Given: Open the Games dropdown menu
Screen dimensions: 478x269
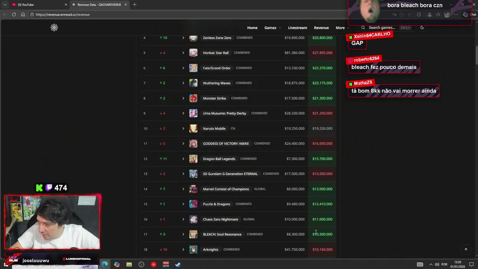Looking at the screenshot, I should [x=273, y=28].
